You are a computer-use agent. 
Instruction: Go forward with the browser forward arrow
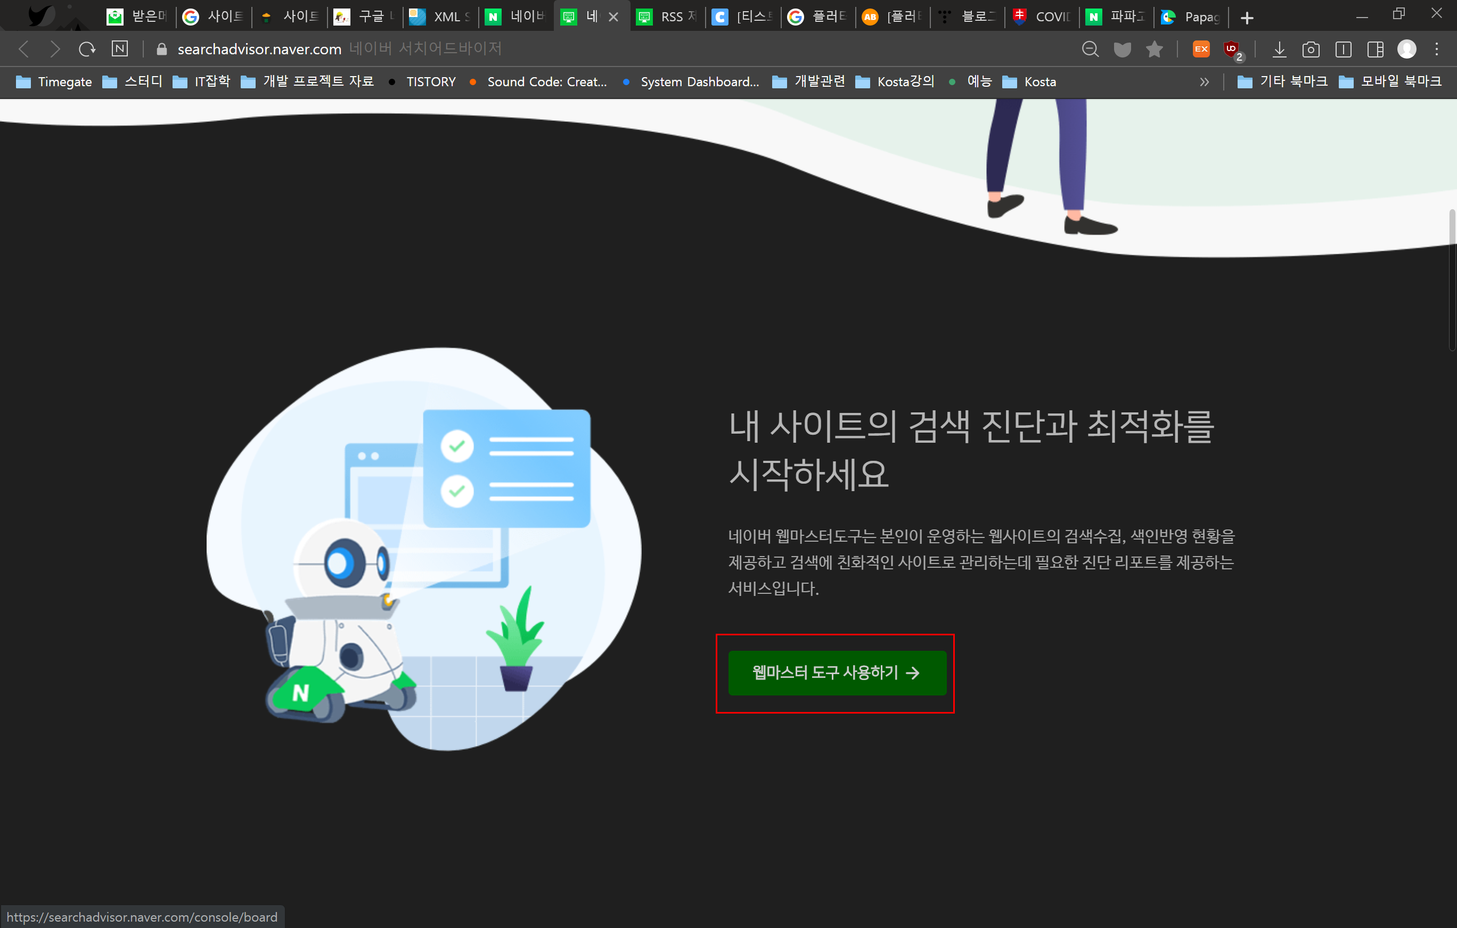click(x=55, y=49)
